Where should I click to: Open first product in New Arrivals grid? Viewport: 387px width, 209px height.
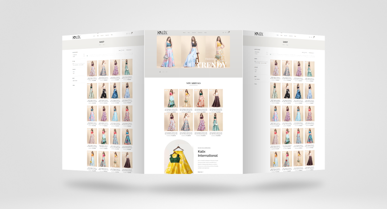[171, 98]
